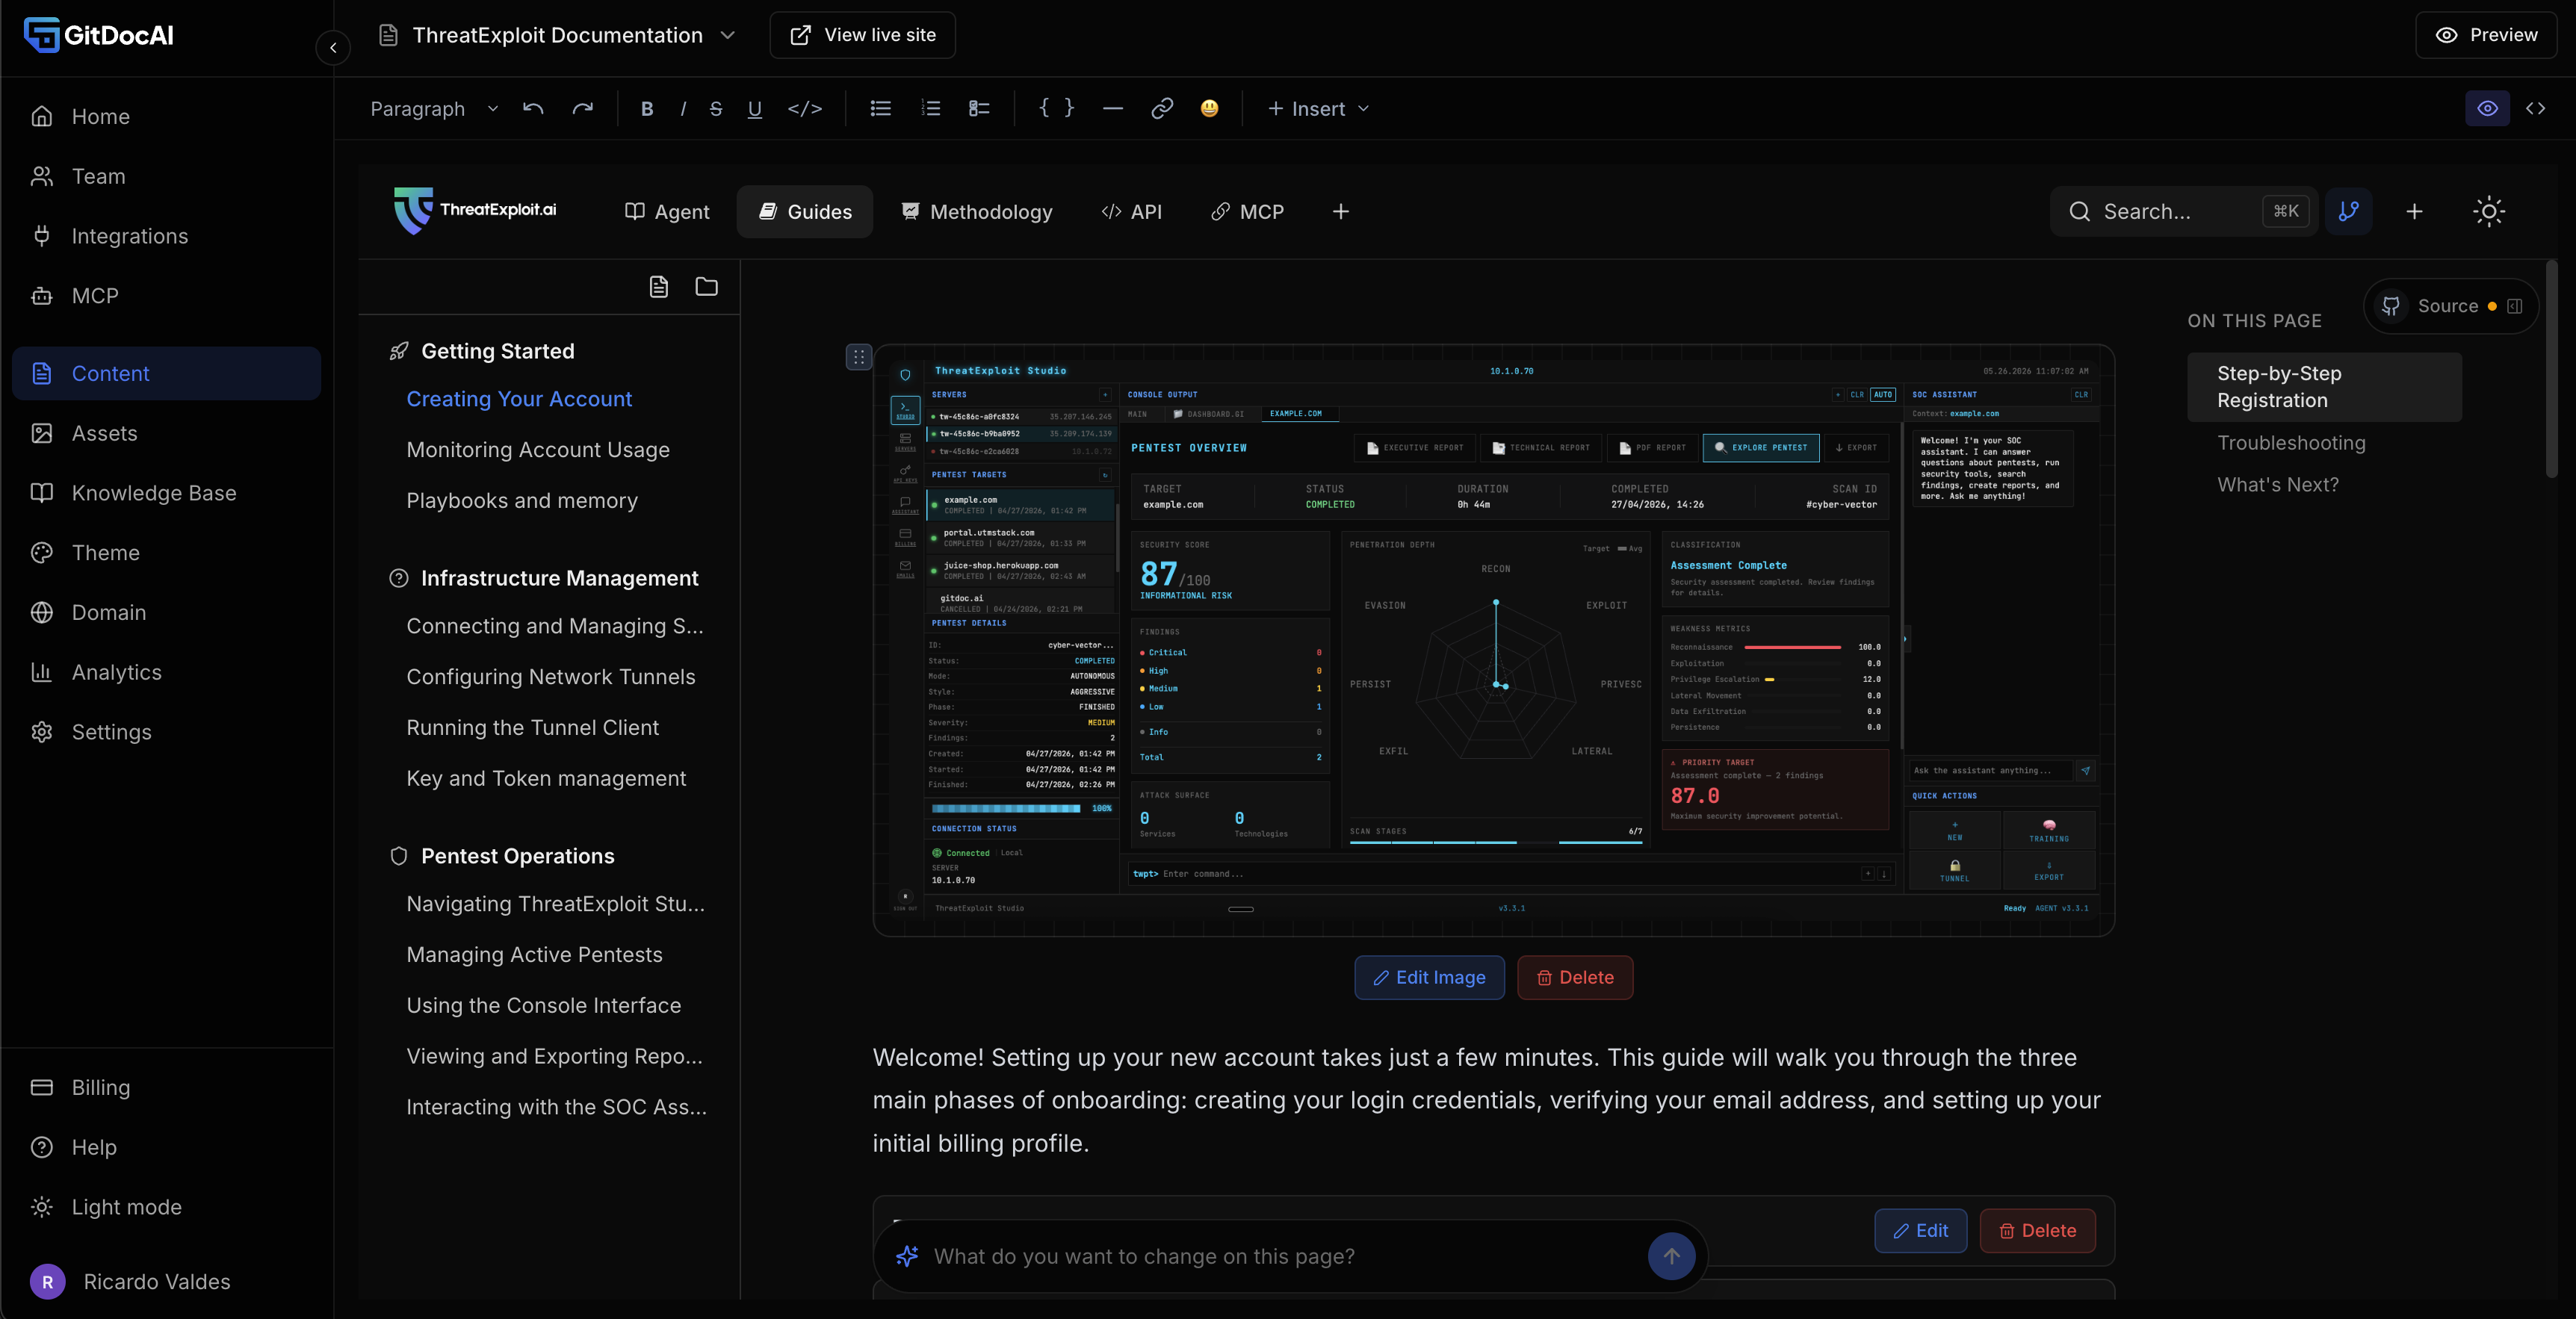Open the Using the Console Interface page

(x=543, y=1005)
